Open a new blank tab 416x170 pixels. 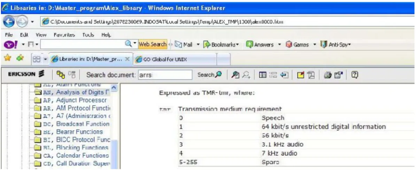coord(223,59)
